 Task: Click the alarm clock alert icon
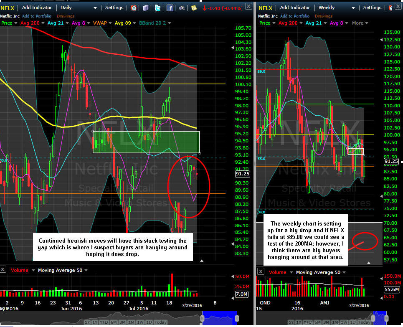click(134, 8)
